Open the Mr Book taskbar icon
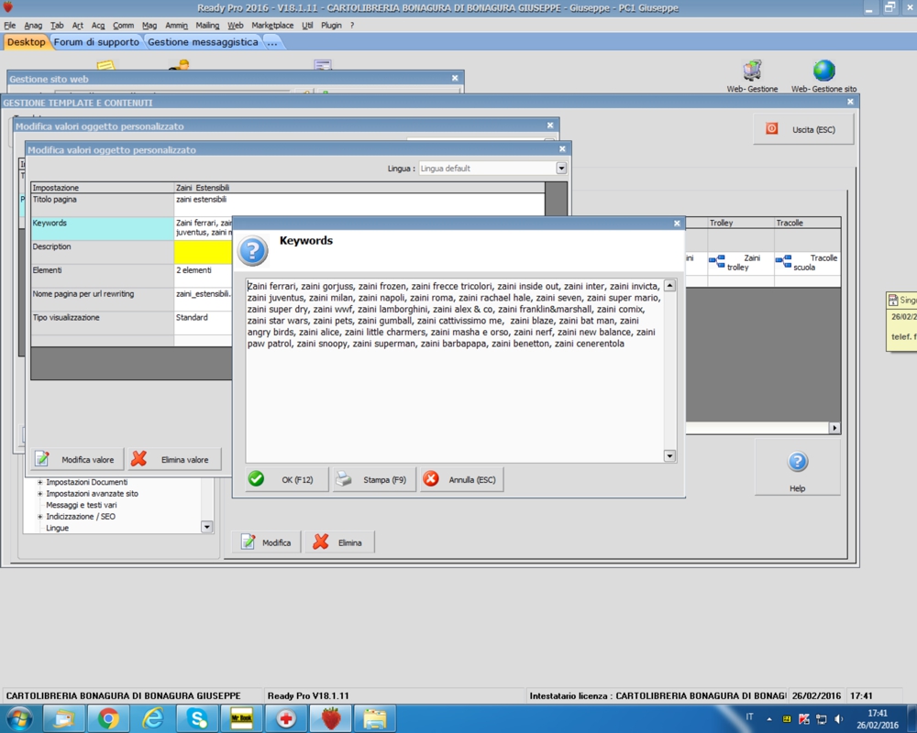The width and height of the screenshot is (917, 733). point(242,718)
